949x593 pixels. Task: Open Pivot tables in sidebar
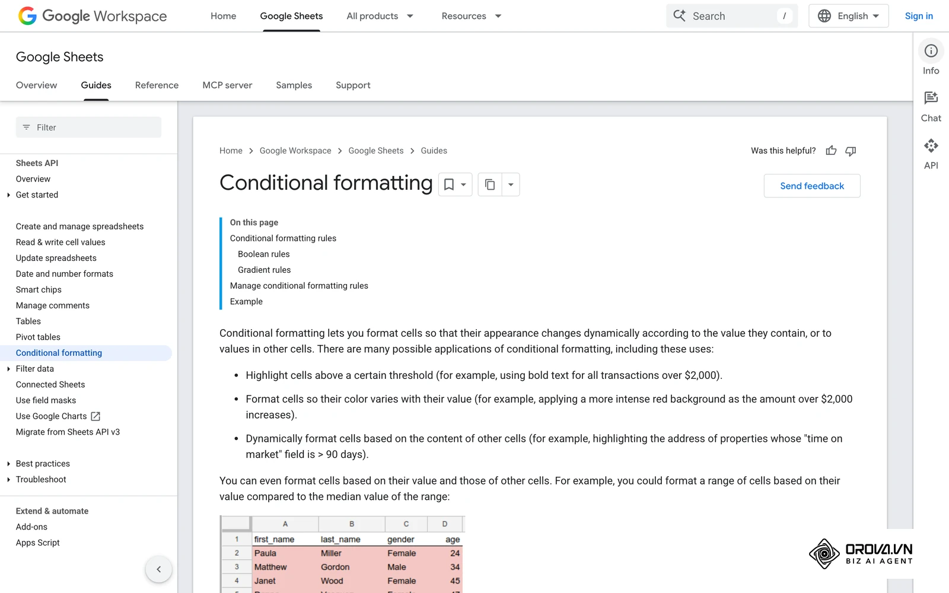[x=38, y=337]
